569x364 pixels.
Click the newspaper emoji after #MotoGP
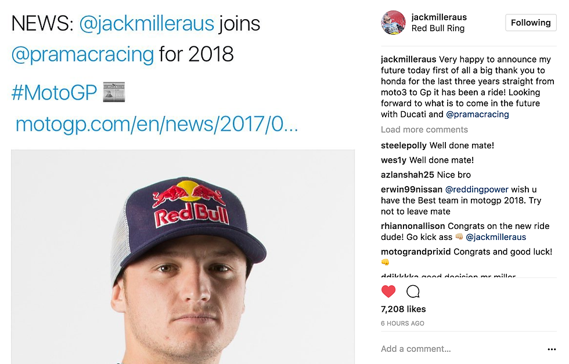114,92
